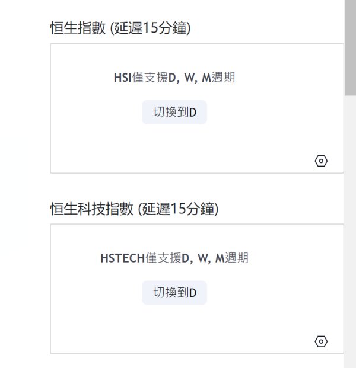Click the 週期 word in the HSTECH message
The image size is (356, 368).
pos(237,258)
